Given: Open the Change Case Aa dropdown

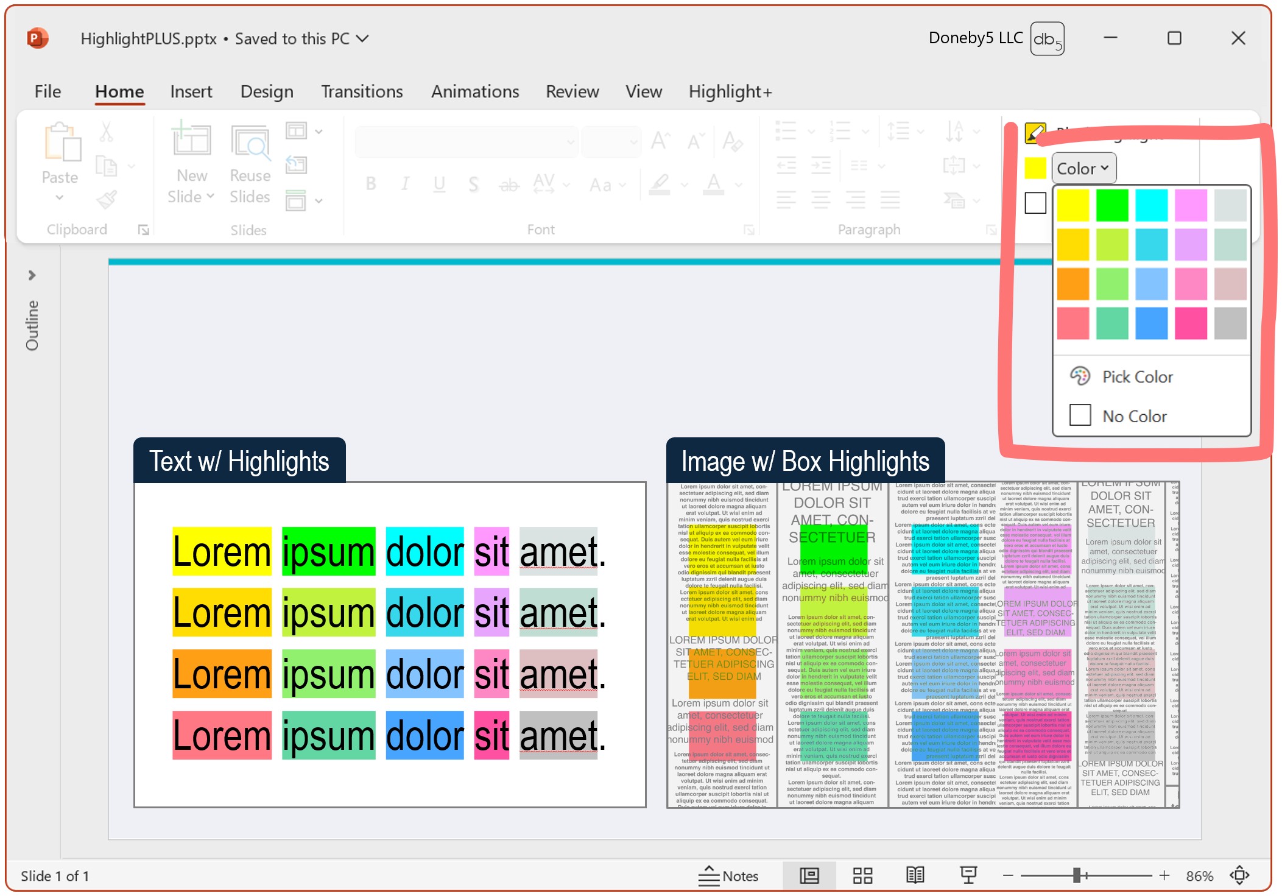Looking at the screenshot, I should 607,184.
